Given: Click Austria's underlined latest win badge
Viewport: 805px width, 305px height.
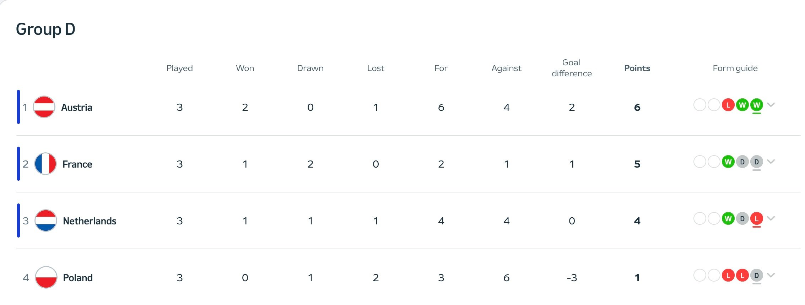Looking at the screenshot, I should (x=756, y=105).
